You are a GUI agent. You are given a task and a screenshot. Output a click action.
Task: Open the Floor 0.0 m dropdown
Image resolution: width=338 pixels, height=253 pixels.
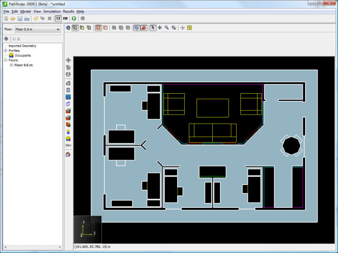click(38, 29)
